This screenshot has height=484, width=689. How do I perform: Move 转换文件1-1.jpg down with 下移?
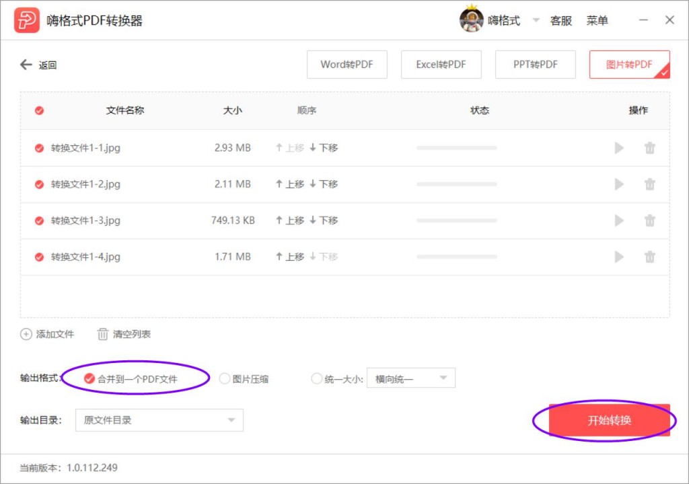(x=324, y=148)
